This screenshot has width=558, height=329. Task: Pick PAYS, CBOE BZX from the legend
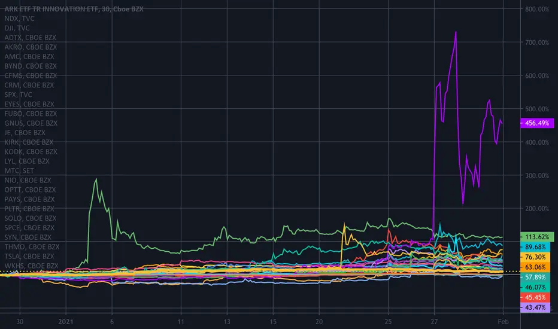click(x=30, y=199)
